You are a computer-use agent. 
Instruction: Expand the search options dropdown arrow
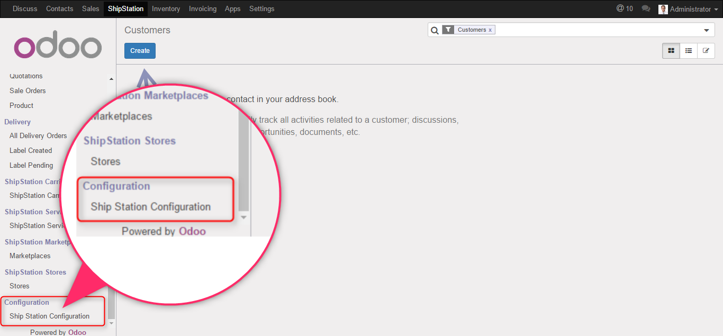pyautogui.click(x=706, y=31)
